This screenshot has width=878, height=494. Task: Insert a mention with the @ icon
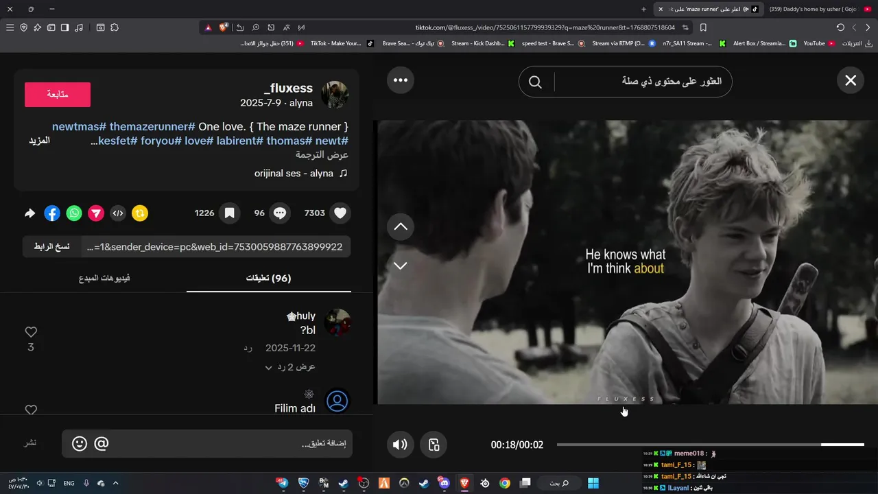coord(102,444)
